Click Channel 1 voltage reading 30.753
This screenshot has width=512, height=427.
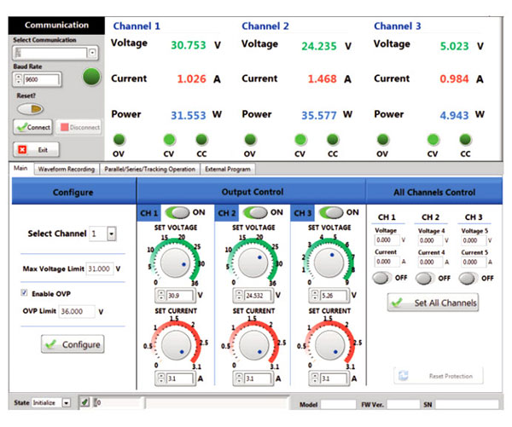point(189,45)
